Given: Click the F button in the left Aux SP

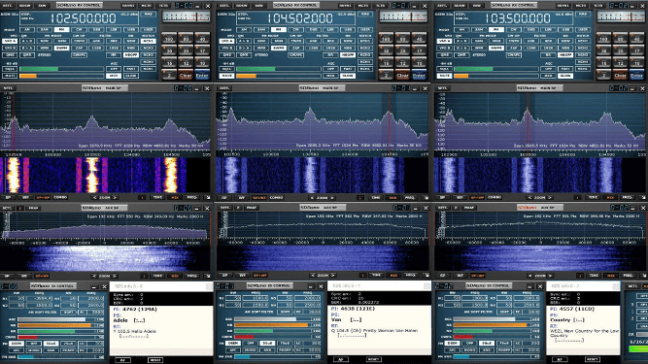Looking at the screenshot, I should tap(20, 208).
